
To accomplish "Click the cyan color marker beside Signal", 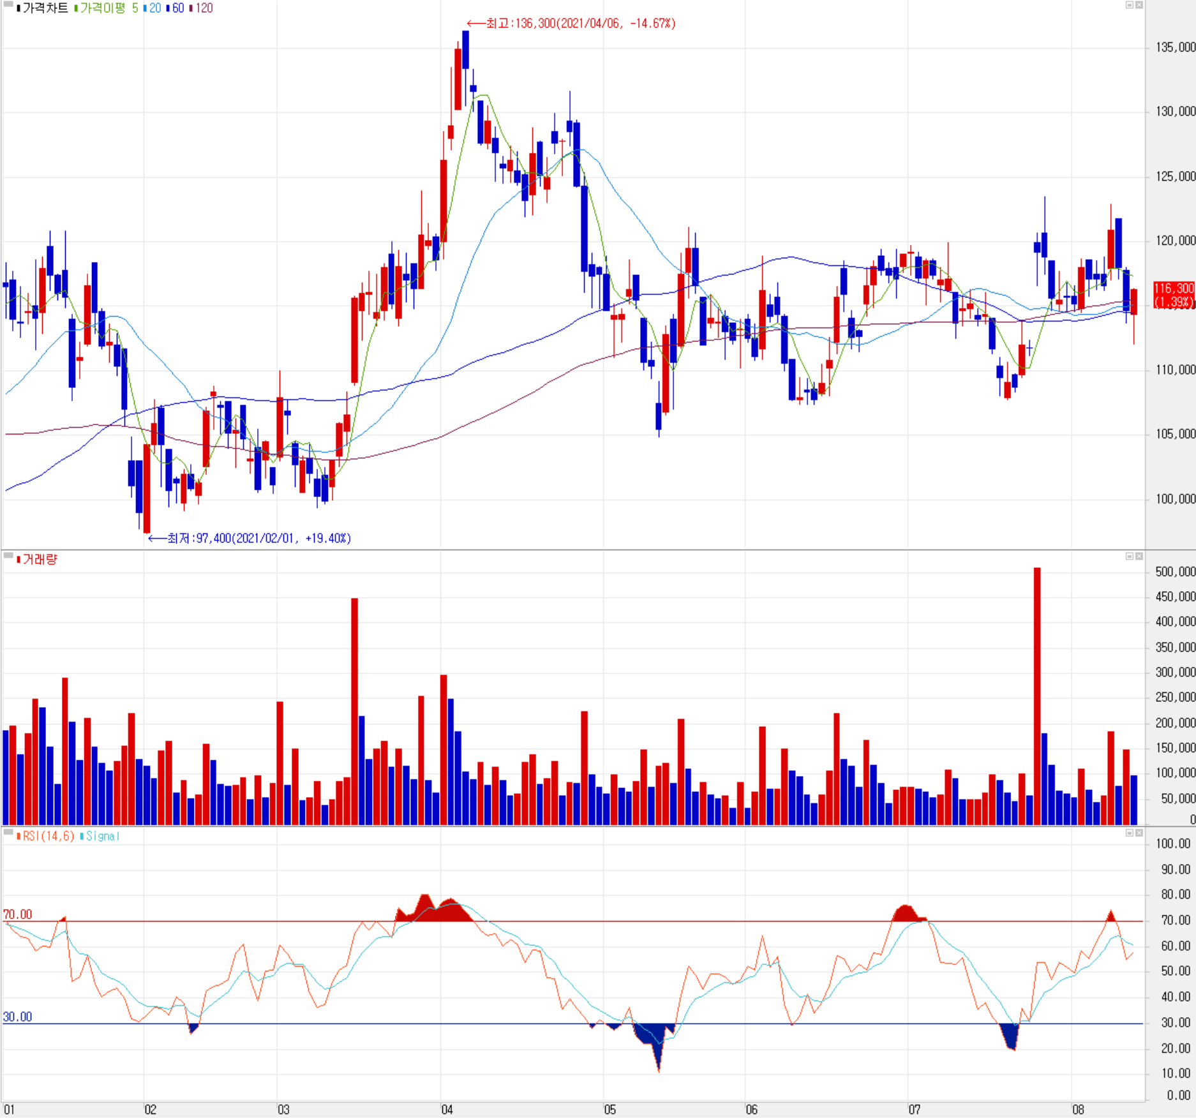I will [82, 837].
